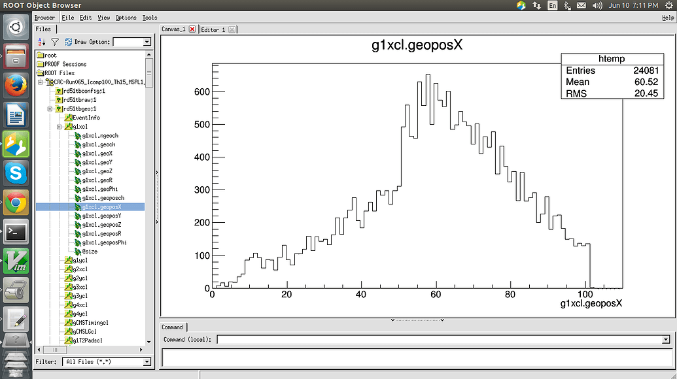
Task: Click the file tree horizontal scrollbar thumb
Action: 54,350
